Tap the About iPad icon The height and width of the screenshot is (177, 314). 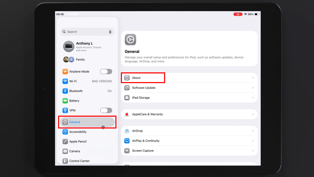coord(127,78)
